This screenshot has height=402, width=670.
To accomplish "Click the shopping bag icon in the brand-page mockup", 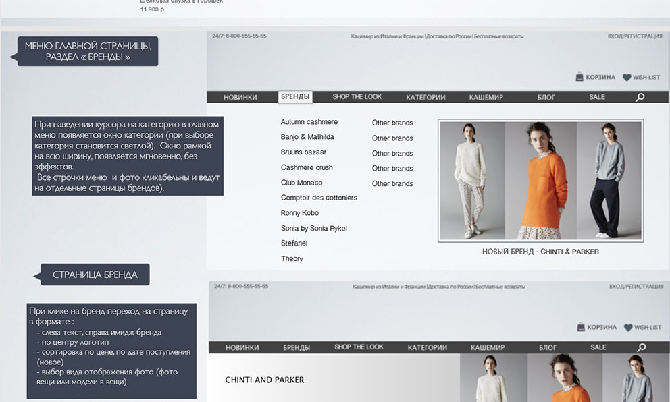I will coord(581,327).
